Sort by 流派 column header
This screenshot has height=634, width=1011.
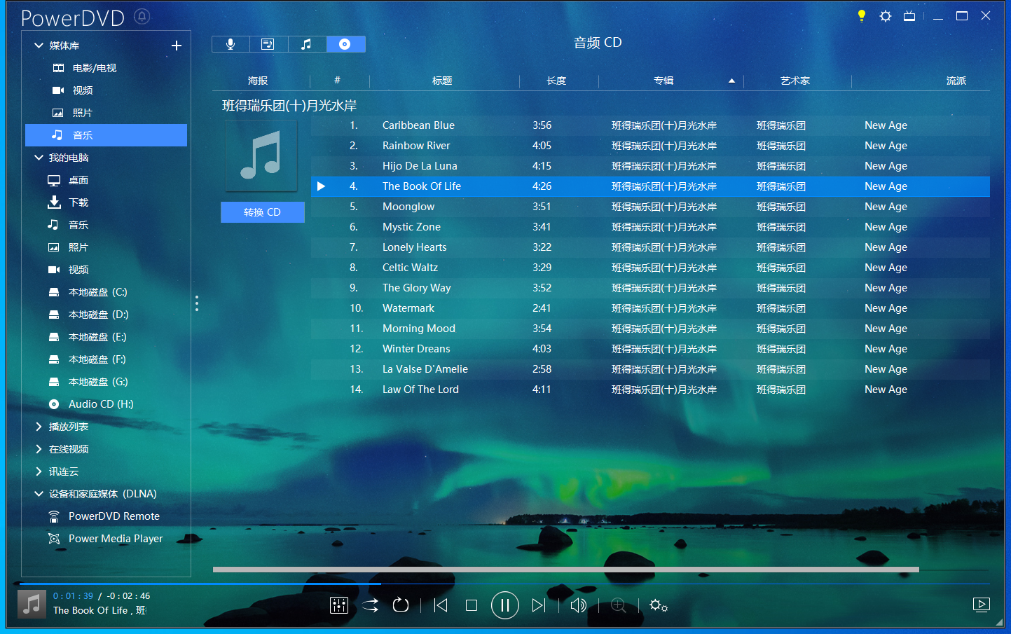tap(956, 81)
